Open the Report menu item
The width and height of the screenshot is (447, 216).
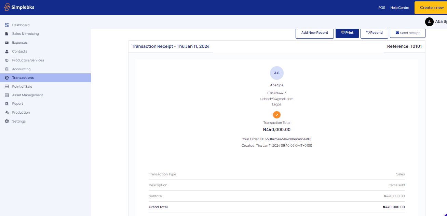(17, 104)
